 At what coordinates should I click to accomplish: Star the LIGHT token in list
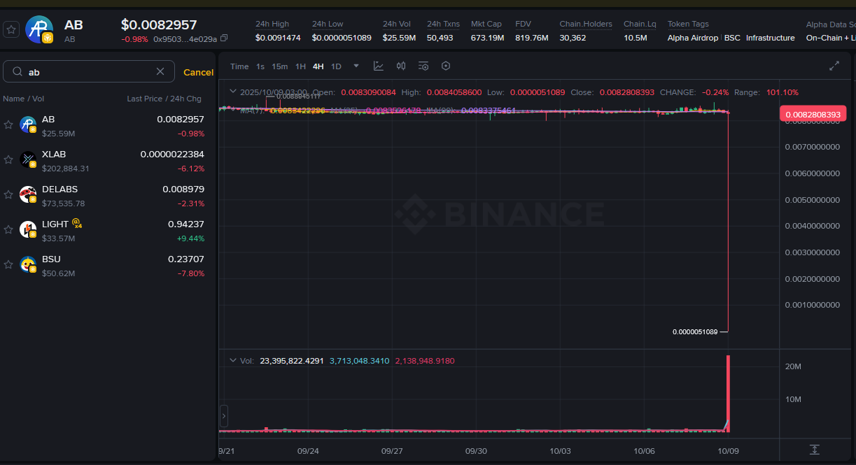pos(8,229)
